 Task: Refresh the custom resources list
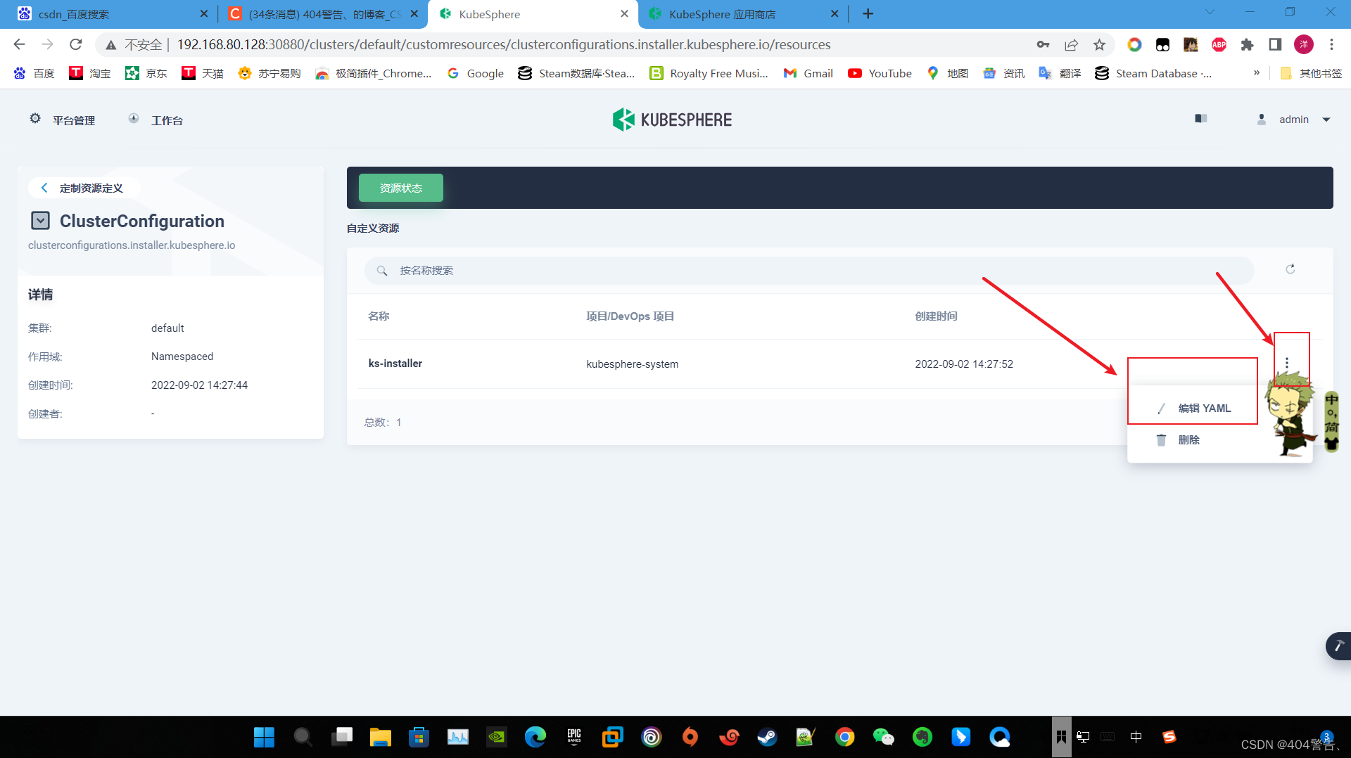coord(1290,269)
